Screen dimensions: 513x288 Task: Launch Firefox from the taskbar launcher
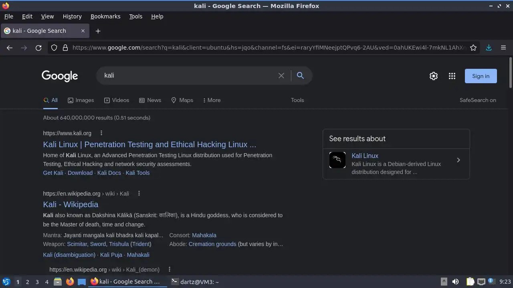[70, 282]
